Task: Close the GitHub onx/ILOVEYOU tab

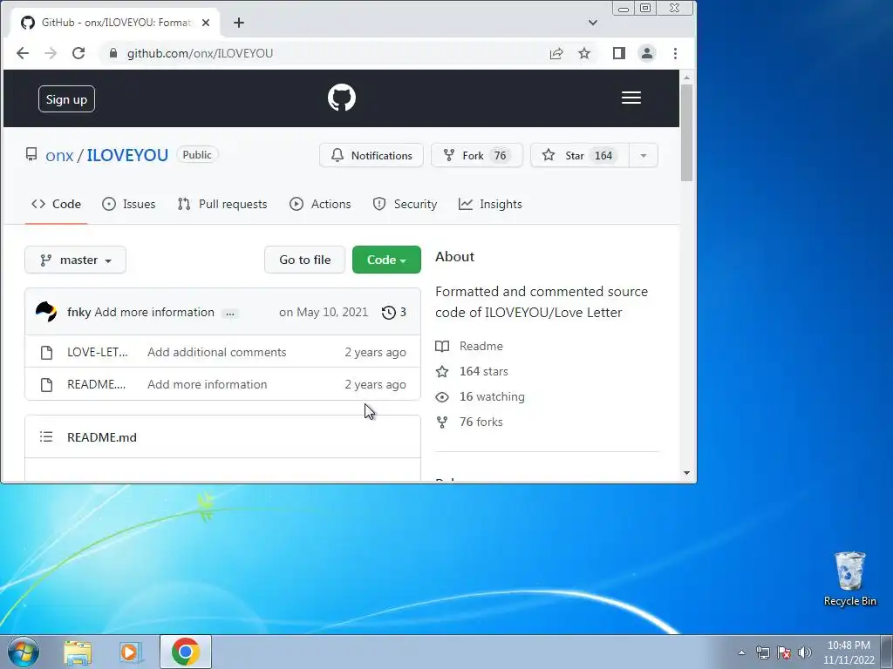Action: click(206, 23)
